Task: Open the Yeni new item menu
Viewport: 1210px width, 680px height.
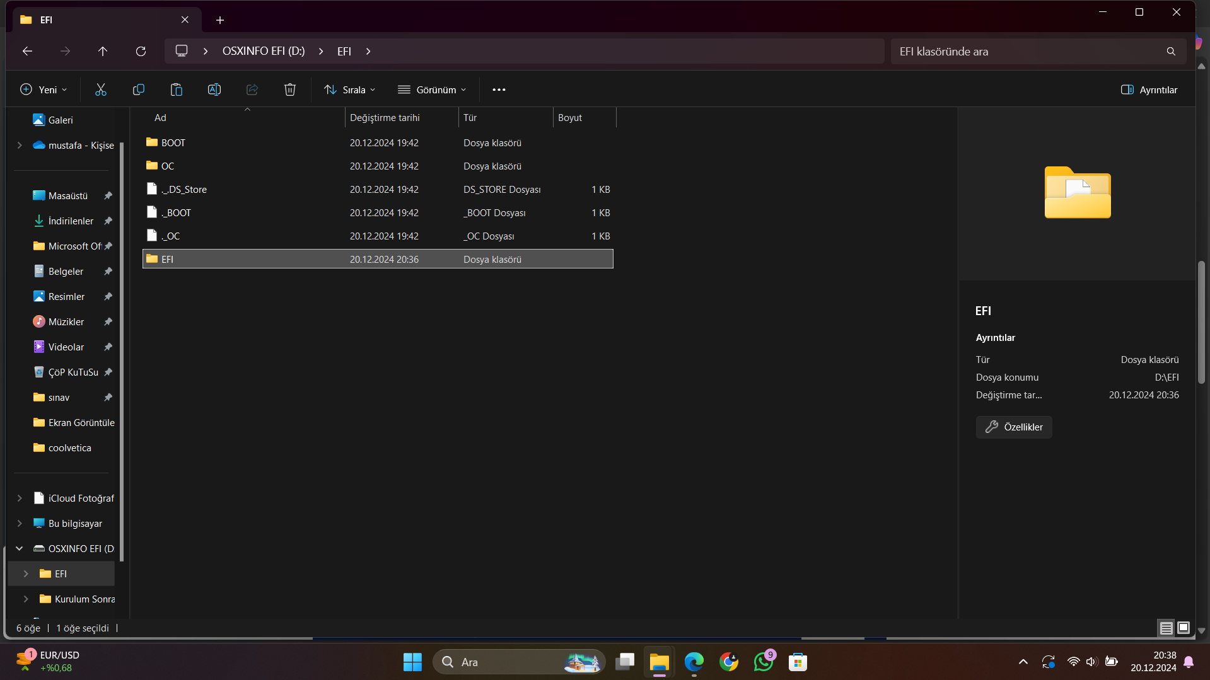Action: pos(44,89)
